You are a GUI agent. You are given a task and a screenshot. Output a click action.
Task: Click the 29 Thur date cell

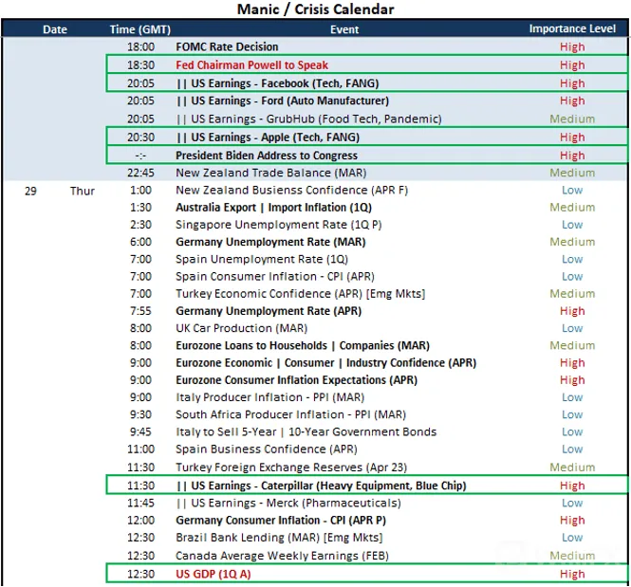point(60,191)
